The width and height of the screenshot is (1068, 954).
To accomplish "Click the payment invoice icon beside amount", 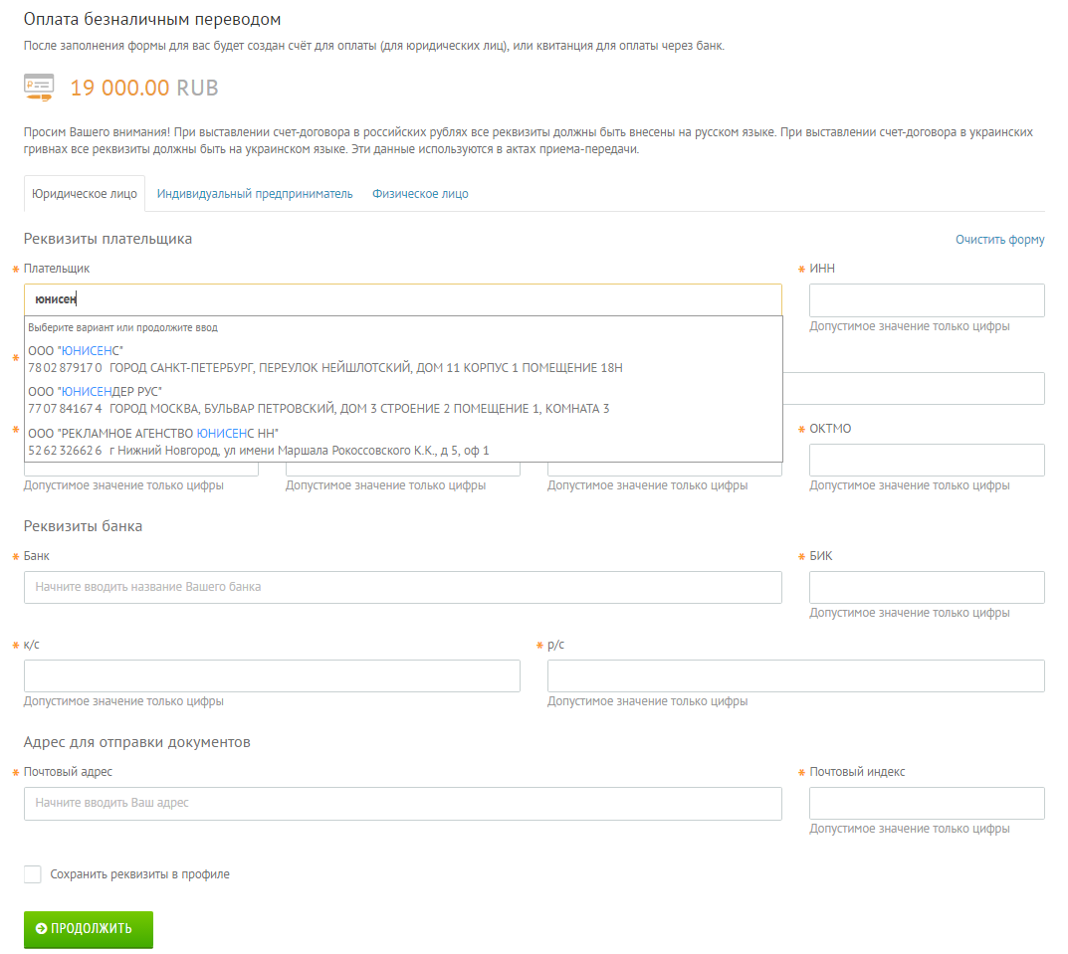I will pyautogui.click(x=39, y=88).
